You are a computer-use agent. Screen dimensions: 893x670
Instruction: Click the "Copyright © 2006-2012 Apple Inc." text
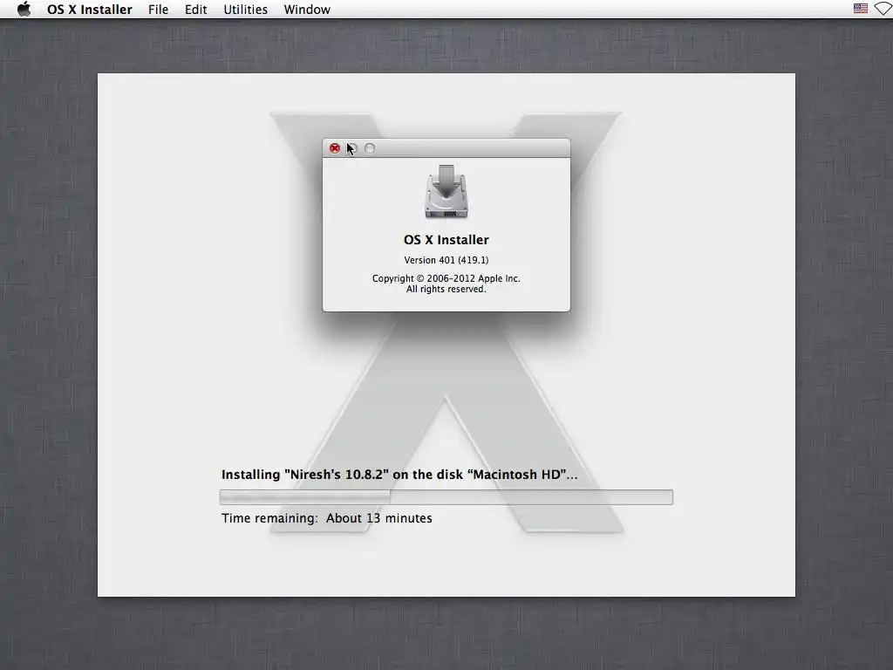coord(446,278)
